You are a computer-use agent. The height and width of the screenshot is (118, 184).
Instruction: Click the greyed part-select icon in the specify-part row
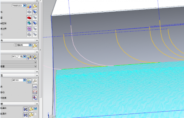click(29, 12)
